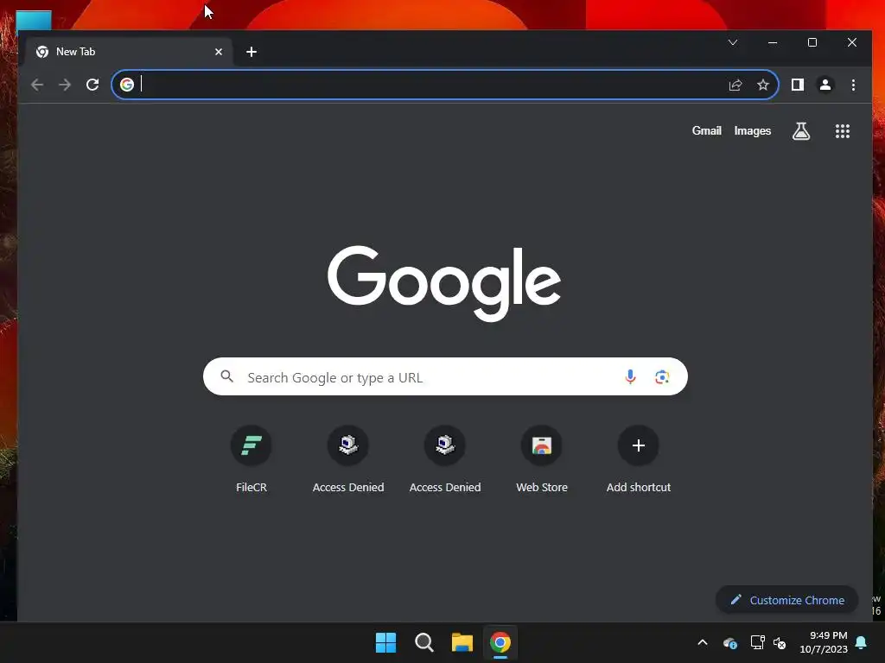This screenshot has width=885, height=663.
Task: Minimize the Chrome window
Action: coord(773,42)
